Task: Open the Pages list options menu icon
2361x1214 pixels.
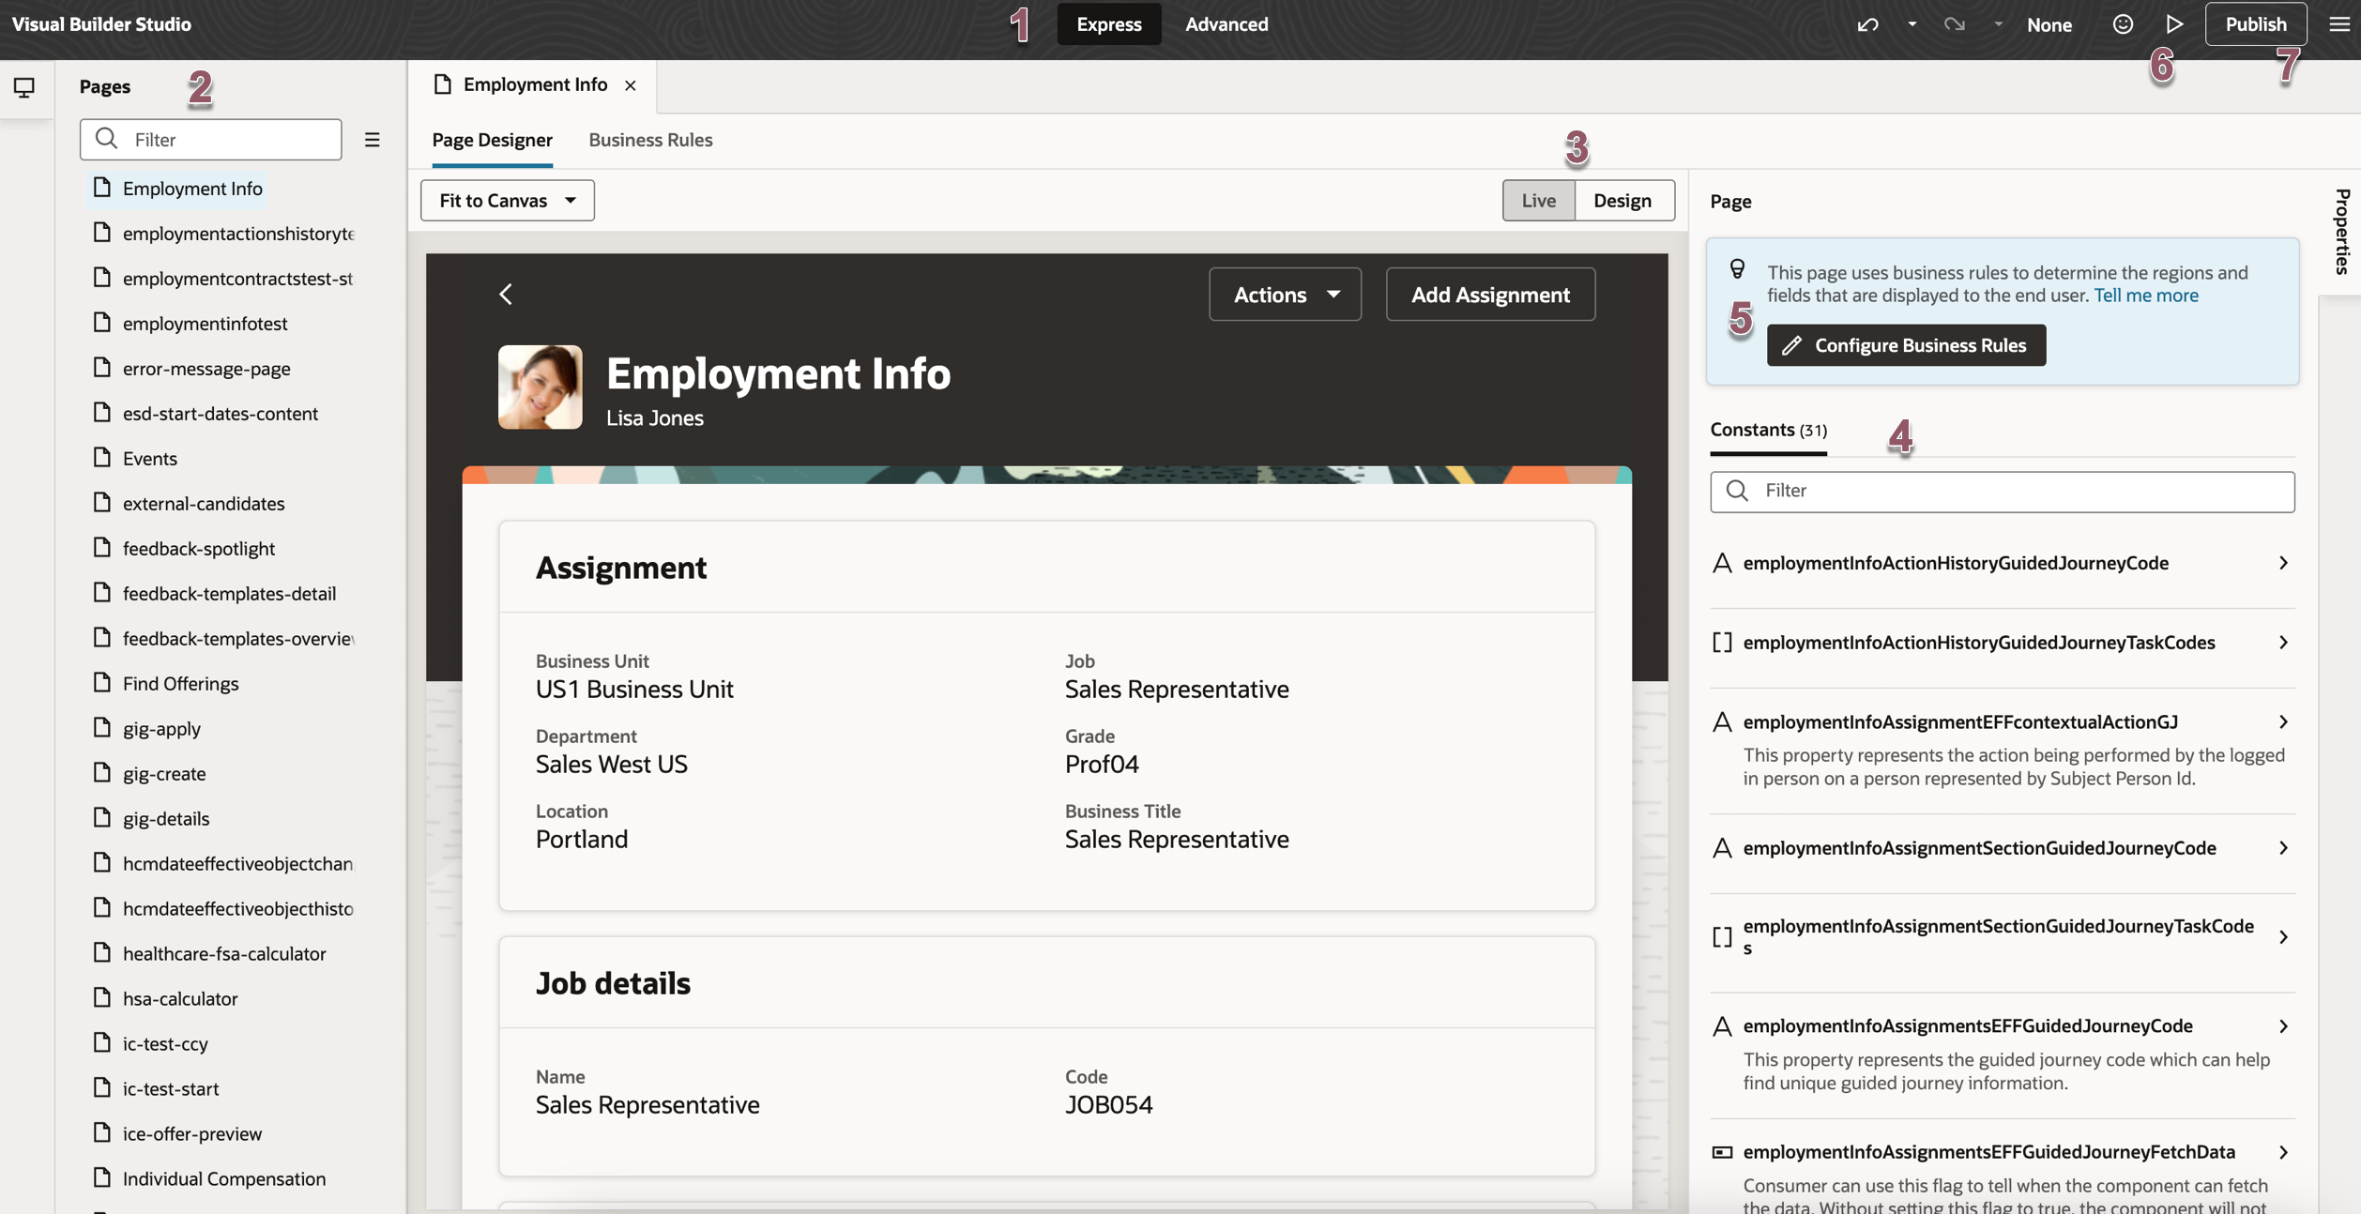Action: (373, 140)
